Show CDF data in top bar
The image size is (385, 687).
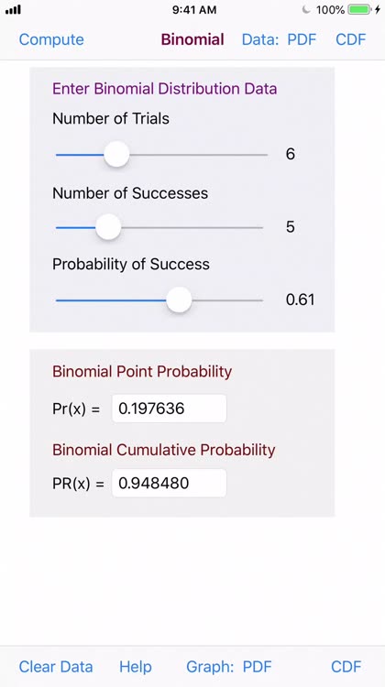click(351, 39)
